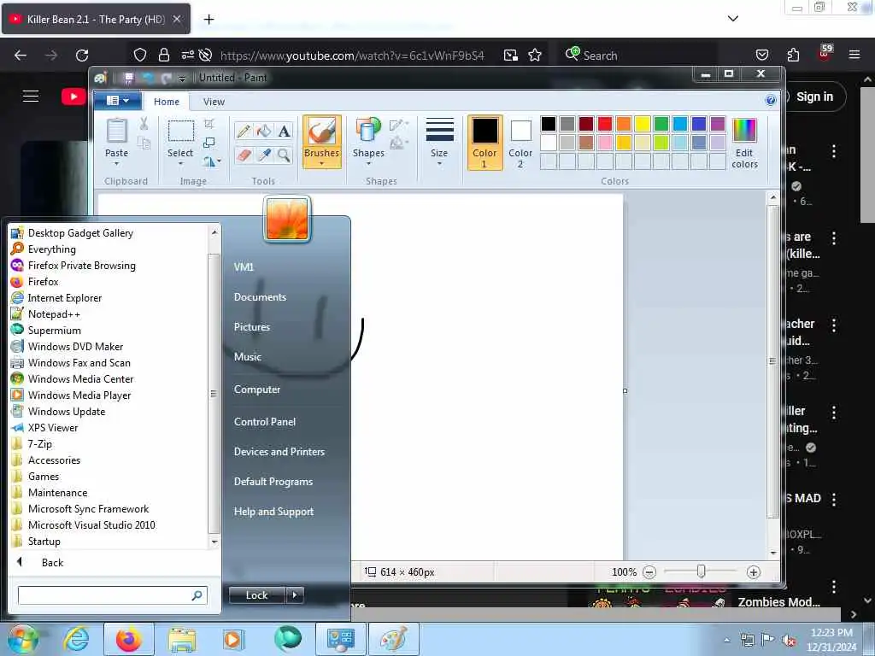
Task: Click the Firefox extensions puzzle icon
Action: click(793, 55)
